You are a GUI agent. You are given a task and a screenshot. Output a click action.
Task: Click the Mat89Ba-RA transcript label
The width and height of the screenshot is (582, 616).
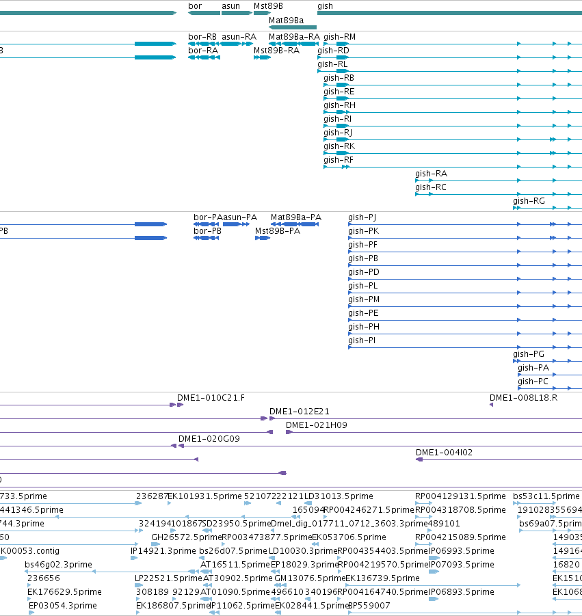point(294,36)
